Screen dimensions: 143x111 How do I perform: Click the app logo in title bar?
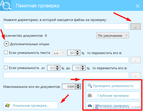coord(6,5)
